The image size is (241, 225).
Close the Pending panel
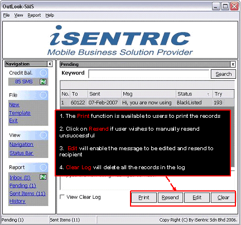(233, 64)
